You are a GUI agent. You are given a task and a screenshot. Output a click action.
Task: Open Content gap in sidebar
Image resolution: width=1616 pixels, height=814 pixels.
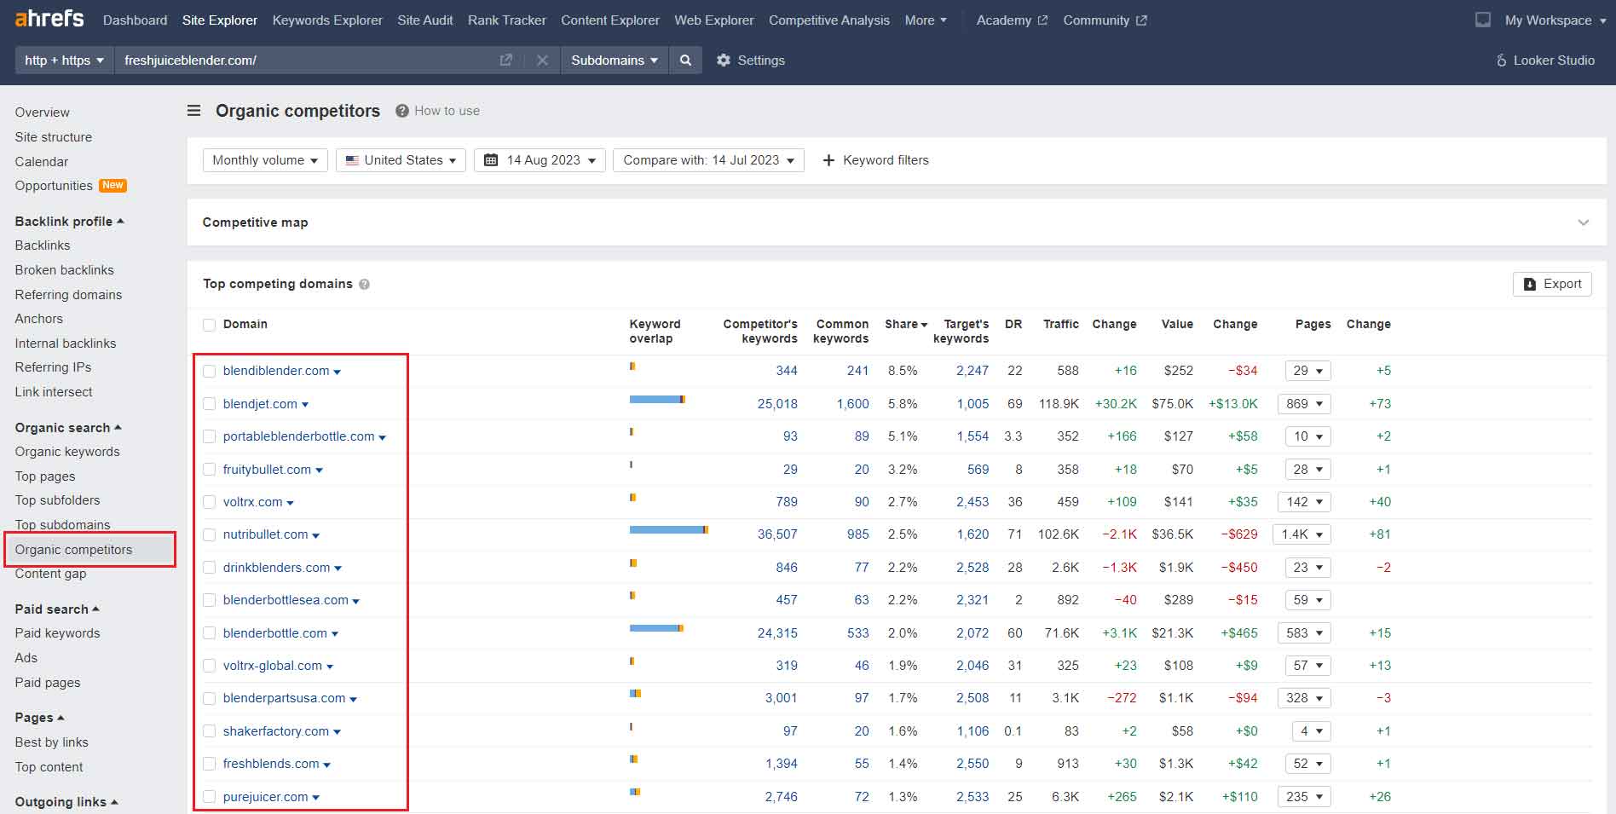[50, 574]
